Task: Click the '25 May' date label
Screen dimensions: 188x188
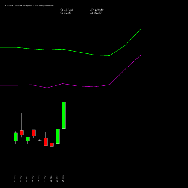Action: click(x=57, y=179)
